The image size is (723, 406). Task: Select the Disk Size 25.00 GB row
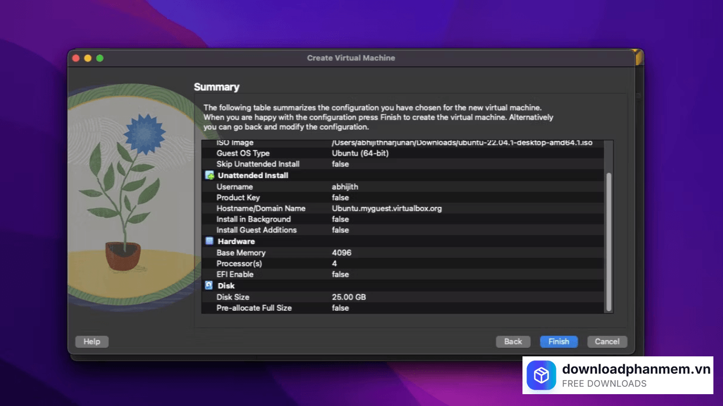[339, 297]
